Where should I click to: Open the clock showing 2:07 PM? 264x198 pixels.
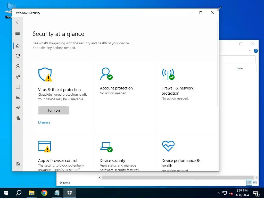click(242, 193)
